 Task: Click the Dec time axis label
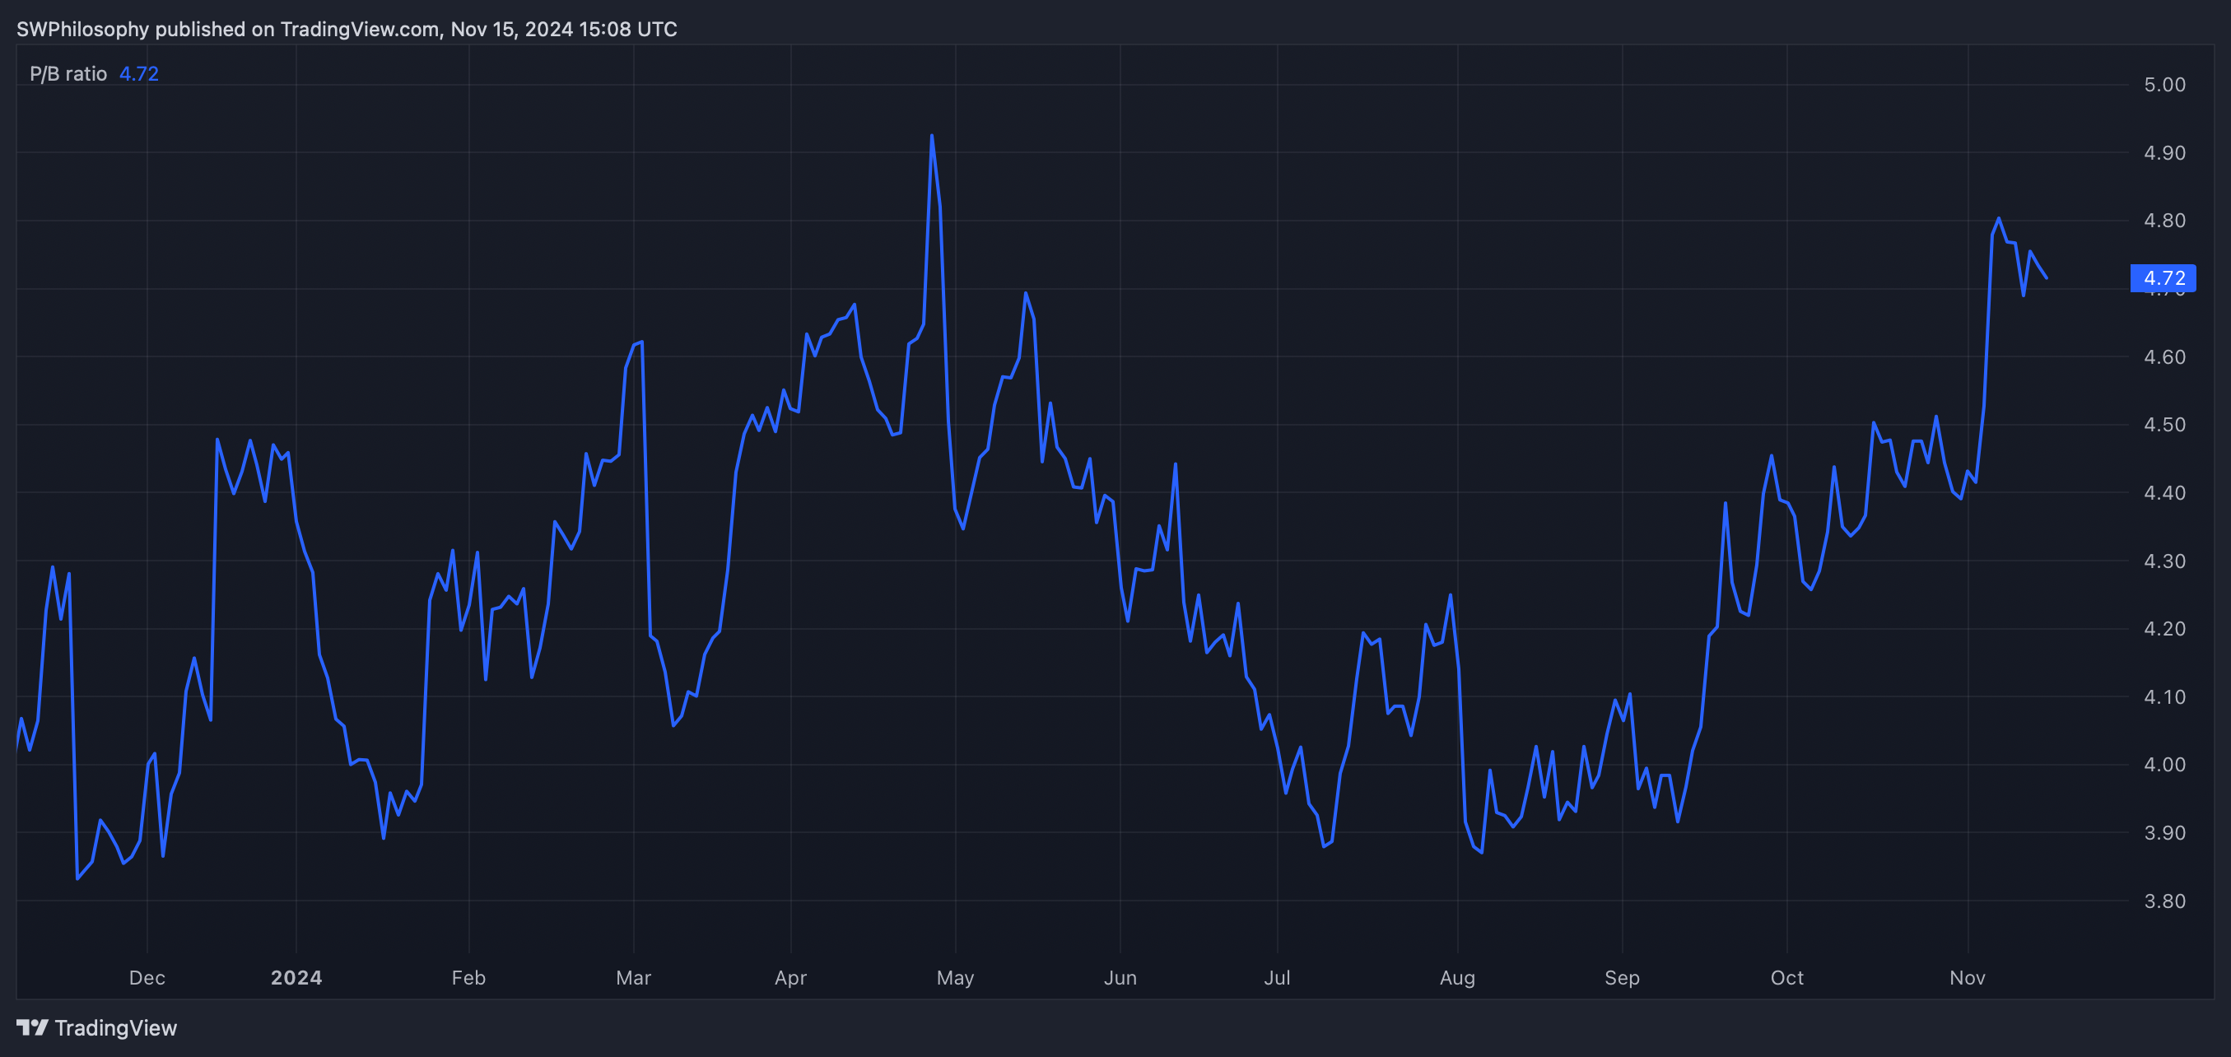(x=147, y=977)
